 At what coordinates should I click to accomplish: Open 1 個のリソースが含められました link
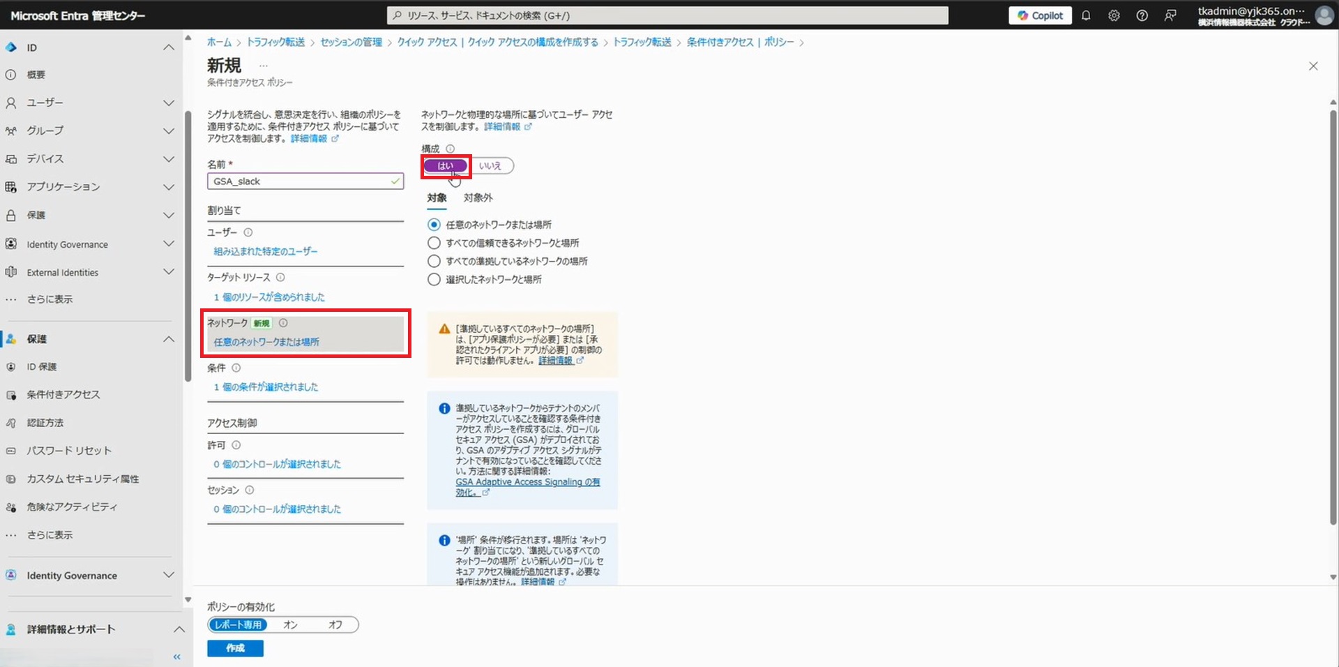[x=269, y=297]
